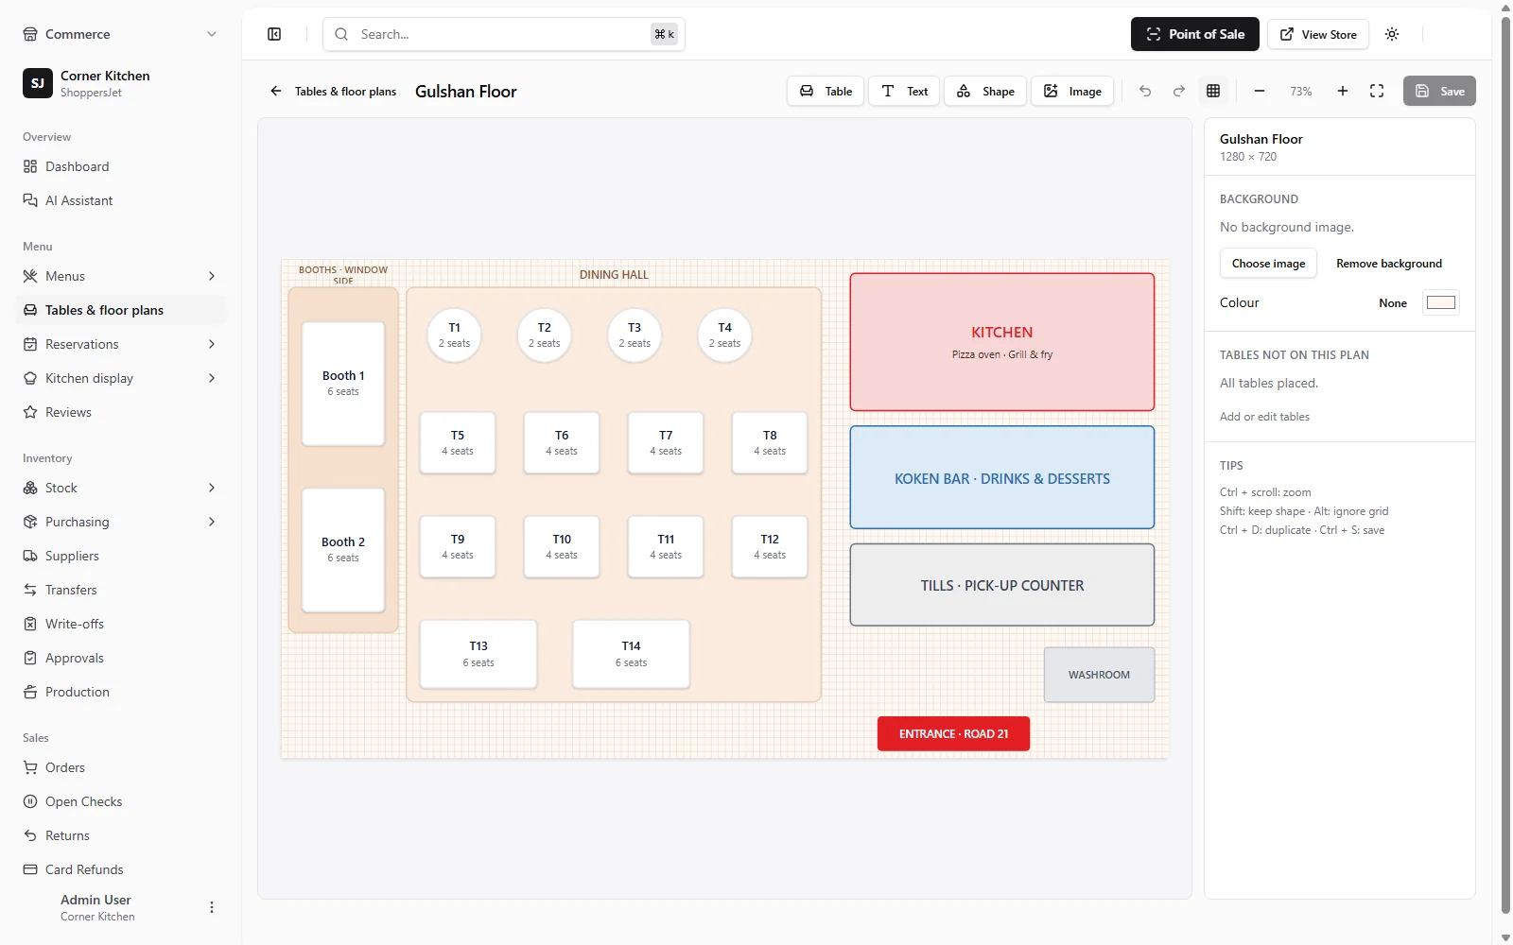The height and width of the screenshot is (945, 1513).
Task: Select the KITCHEN shape on canvas
Action: tap(1002, 342)
